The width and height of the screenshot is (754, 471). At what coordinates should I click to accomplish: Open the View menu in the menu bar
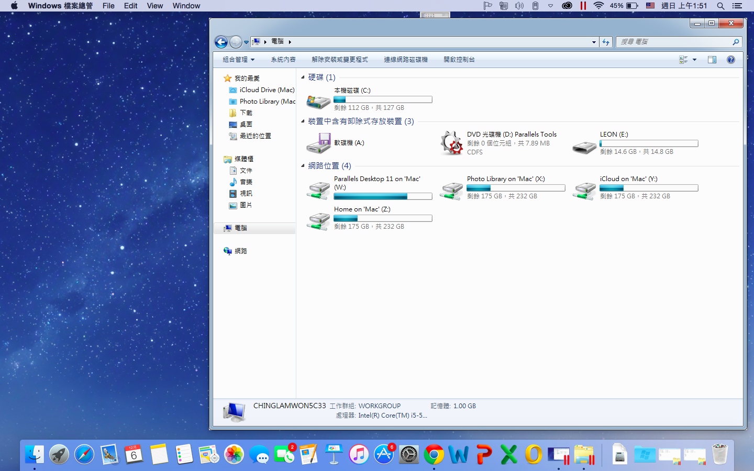pyautogui.click(x=155, y=6)
